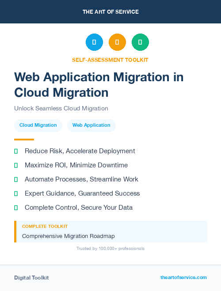Click Automate Processes, Streamline Work text

(81, 179)
